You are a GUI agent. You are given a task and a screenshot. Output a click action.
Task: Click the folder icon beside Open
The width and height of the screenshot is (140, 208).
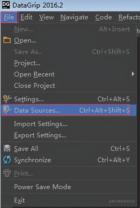point(7,40)
